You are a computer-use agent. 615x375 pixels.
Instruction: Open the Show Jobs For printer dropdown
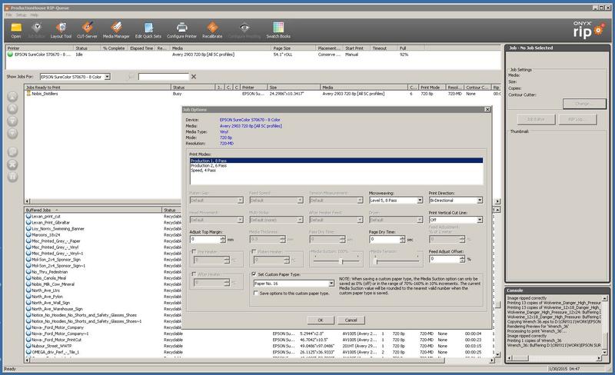(108, 77)
